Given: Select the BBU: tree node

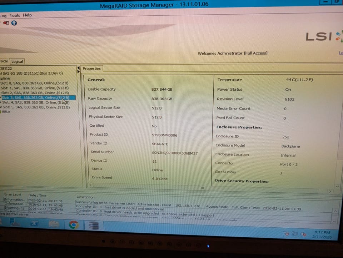Looking at the screenshot, I should 6,112.
